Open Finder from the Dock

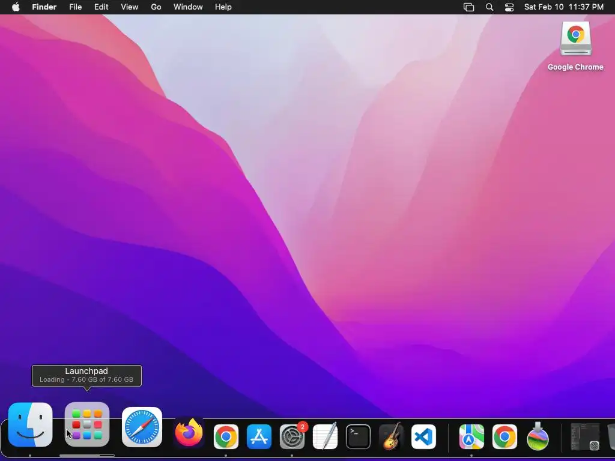click(x=30, y=424)
